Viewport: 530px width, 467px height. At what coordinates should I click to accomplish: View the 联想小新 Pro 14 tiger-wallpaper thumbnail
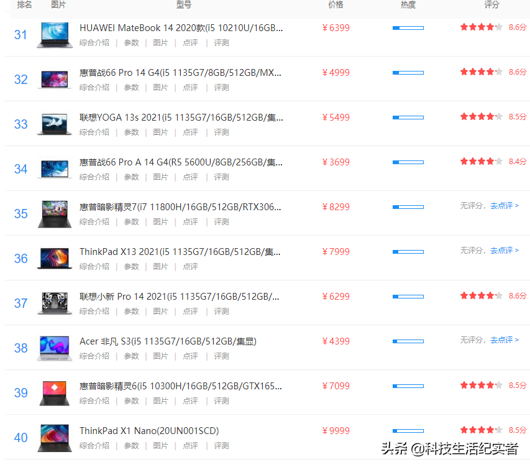55,303
